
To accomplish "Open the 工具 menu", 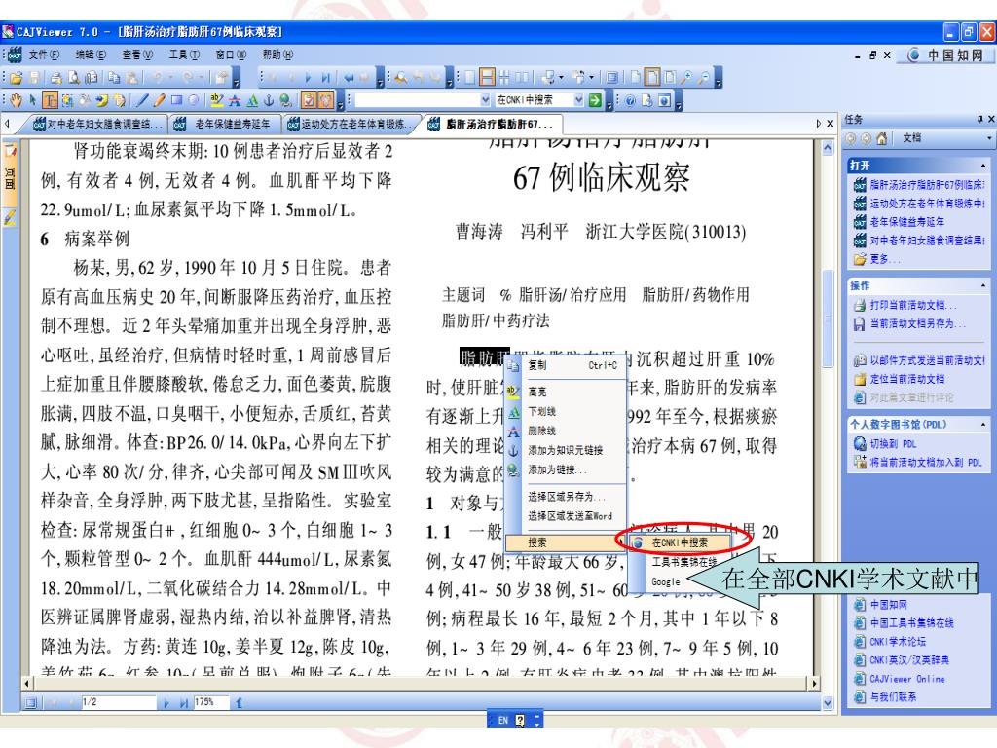I will [x=184, y=55].
